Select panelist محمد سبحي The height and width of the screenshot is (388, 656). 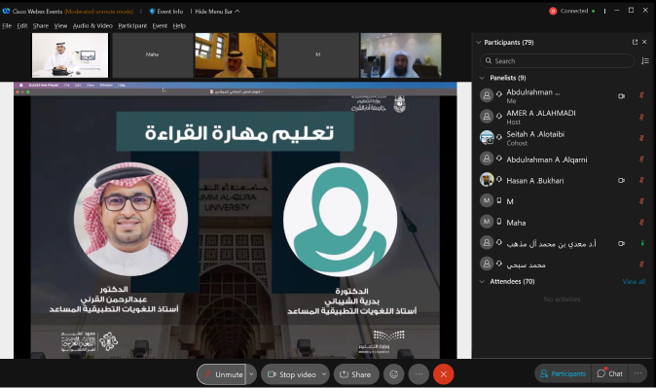point(563,265)
